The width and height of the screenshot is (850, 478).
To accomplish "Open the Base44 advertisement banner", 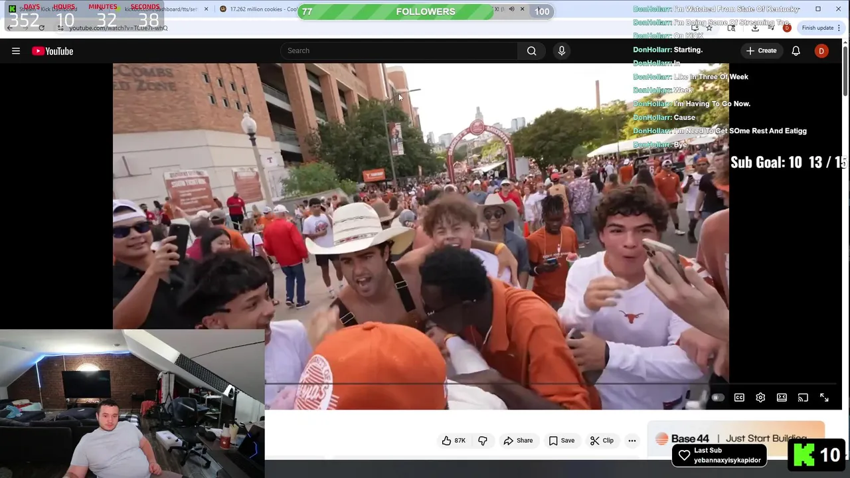I will [x=736, y=438].
